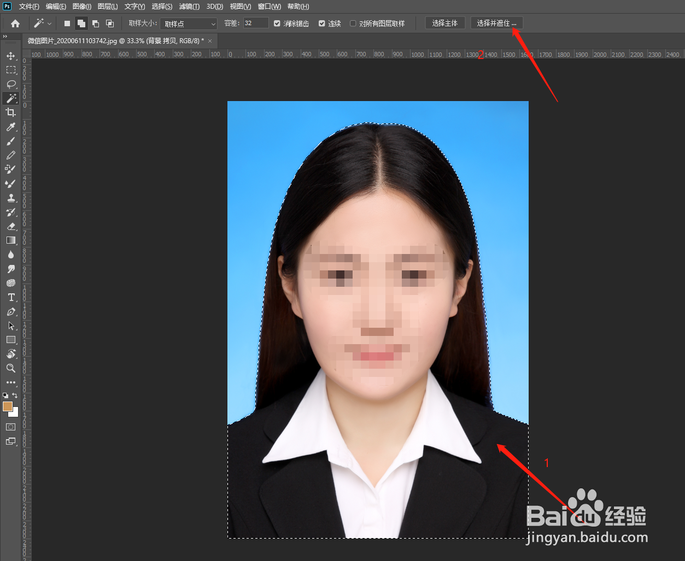685x561 pixels.
Task: Select the Rectangular Marquee tool
Action: (11, 70)
